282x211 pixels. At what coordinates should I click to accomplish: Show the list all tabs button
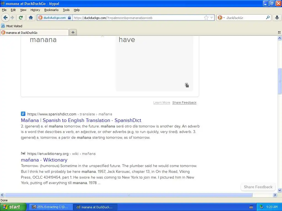[279, 32]
